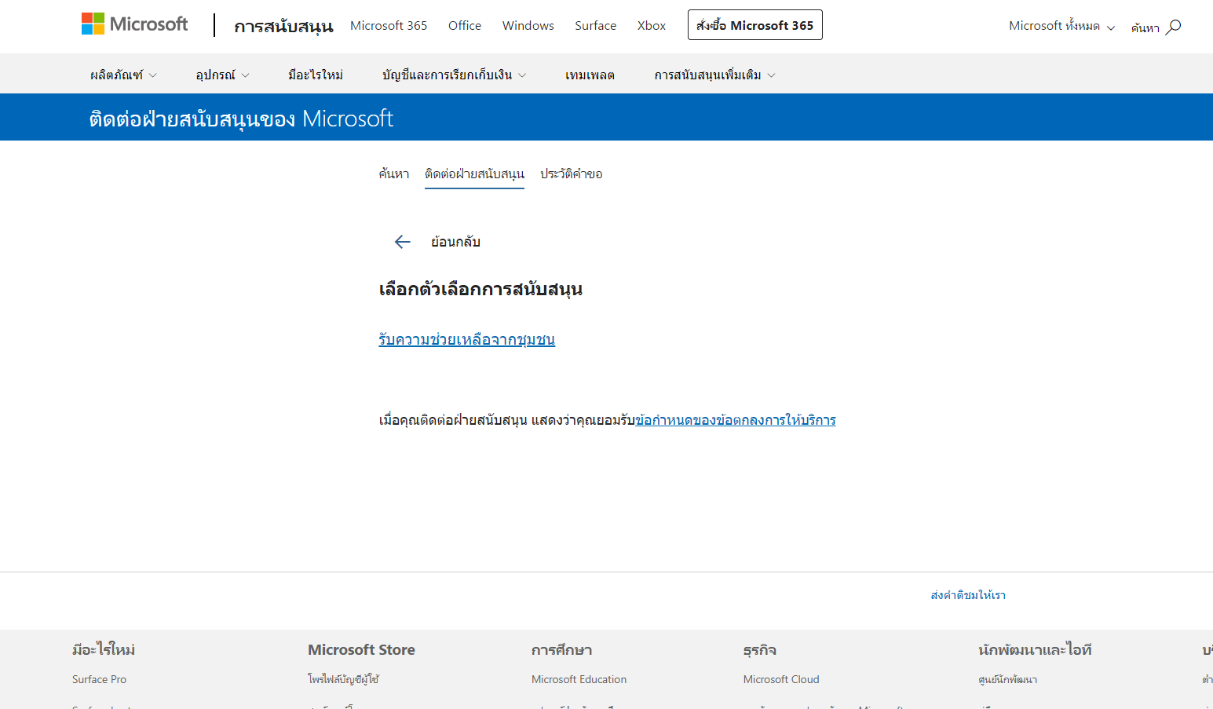Open Microsoft Cloud footer link
The width and height of the screenshot is (1213, 709).
coord(781,679)
